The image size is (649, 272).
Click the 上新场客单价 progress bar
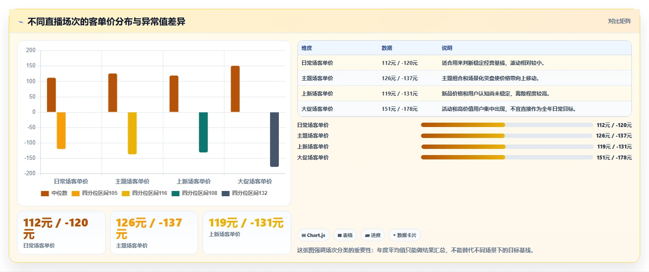point(507,147)
